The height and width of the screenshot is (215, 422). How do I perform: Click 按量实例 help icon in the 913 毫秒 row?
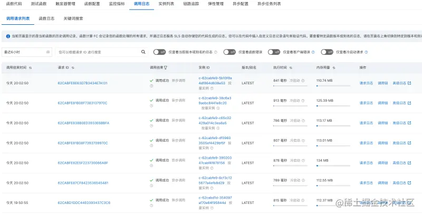click(218, 108)
